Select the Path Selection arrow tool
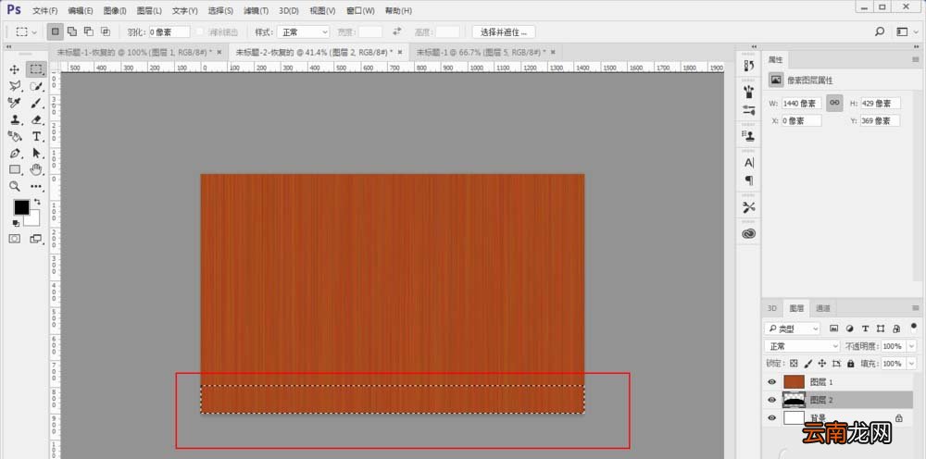This screenshot has height=459, width=926. [37, 154]
